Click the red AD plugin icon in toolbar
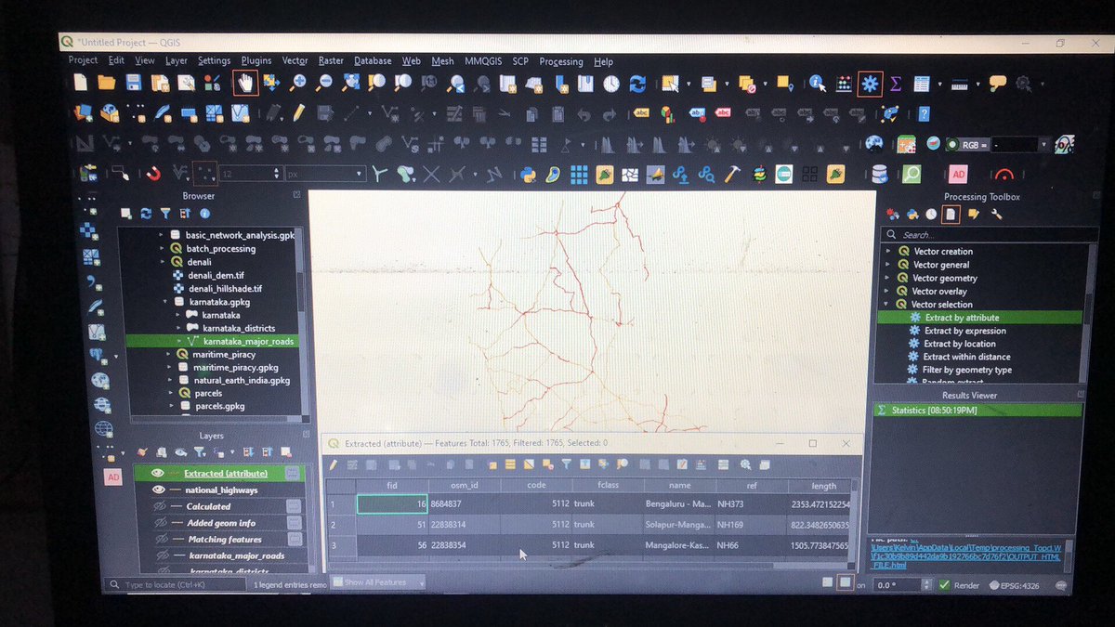This screenshot has width=1115, height=627. pos(958,174)
